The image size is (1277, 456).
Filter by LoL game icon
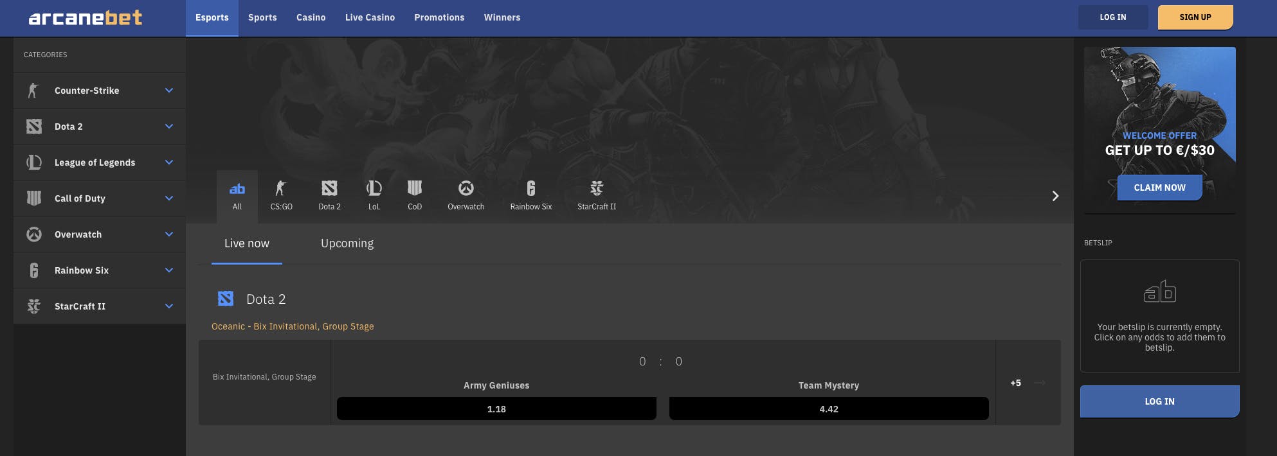point(374,188)
